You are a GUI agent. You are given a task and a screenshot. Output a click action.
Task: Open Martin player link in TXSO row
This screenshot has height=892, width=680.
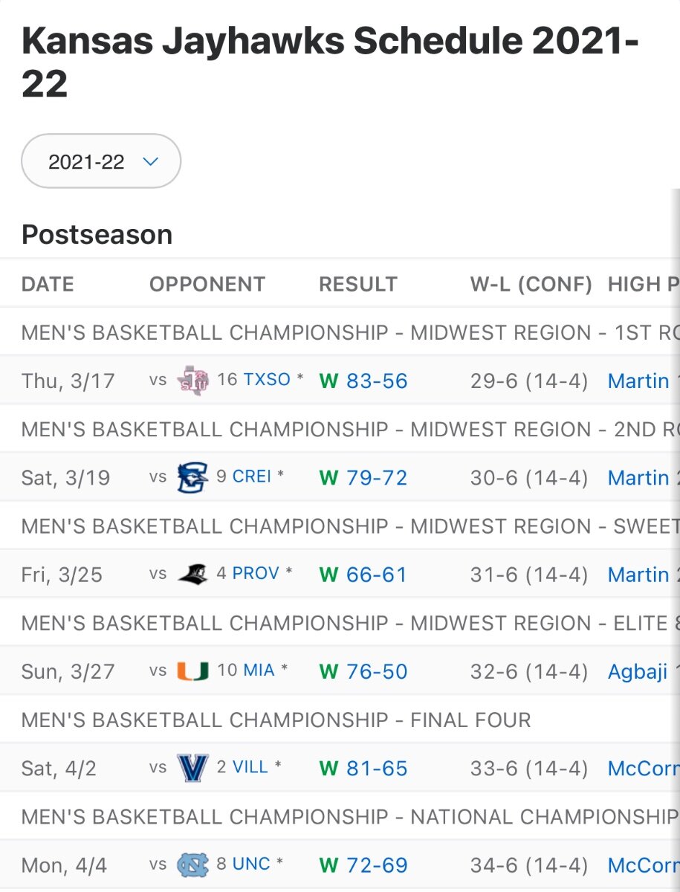coord(638,381)
